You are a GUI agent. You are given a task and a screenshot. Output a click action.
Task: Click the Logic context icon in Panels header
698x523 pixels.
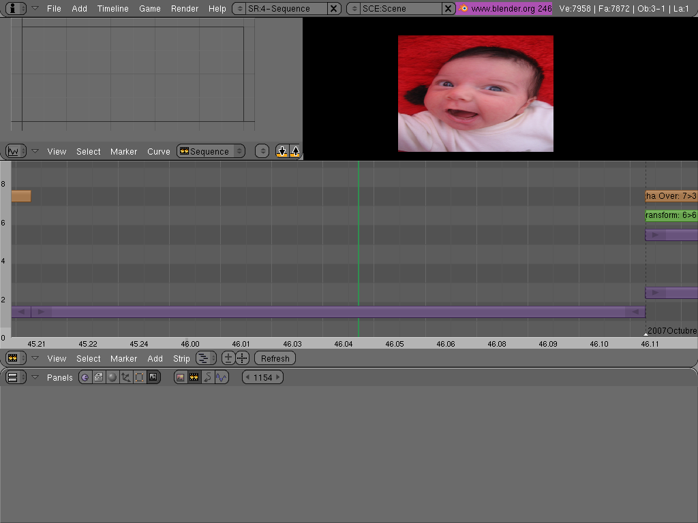[x=85, y=377]
